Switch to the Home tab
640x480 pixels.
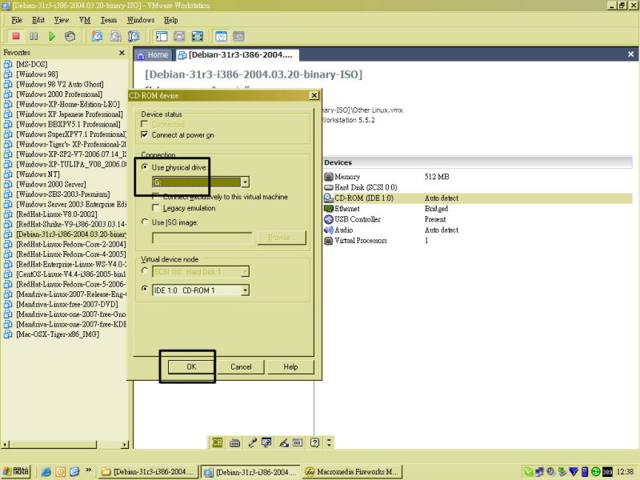pos(153,55)
